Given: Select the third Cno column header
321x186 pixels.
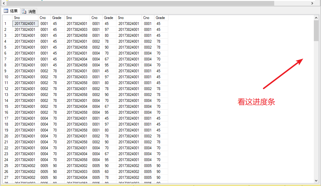Looking at the screenshot, I should click(x=148, y=18).
